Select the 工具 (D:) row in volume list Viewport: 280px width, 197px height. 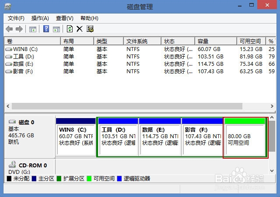140,57
